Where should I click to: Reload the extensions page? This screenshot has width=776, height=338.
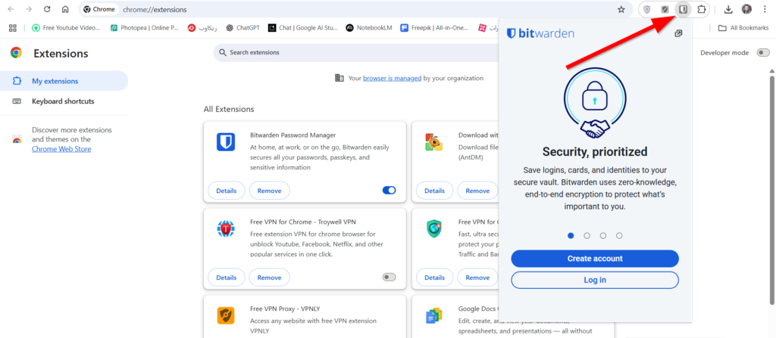tap(47, 9)
